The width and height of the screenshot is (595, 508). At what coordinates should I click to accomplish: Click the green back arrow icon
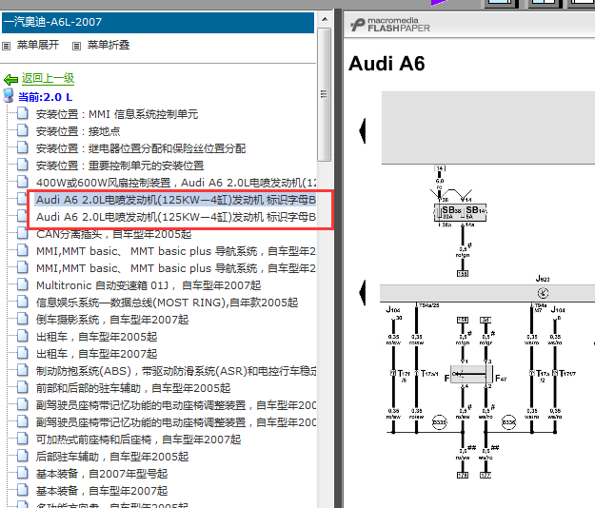coord(10,80)
